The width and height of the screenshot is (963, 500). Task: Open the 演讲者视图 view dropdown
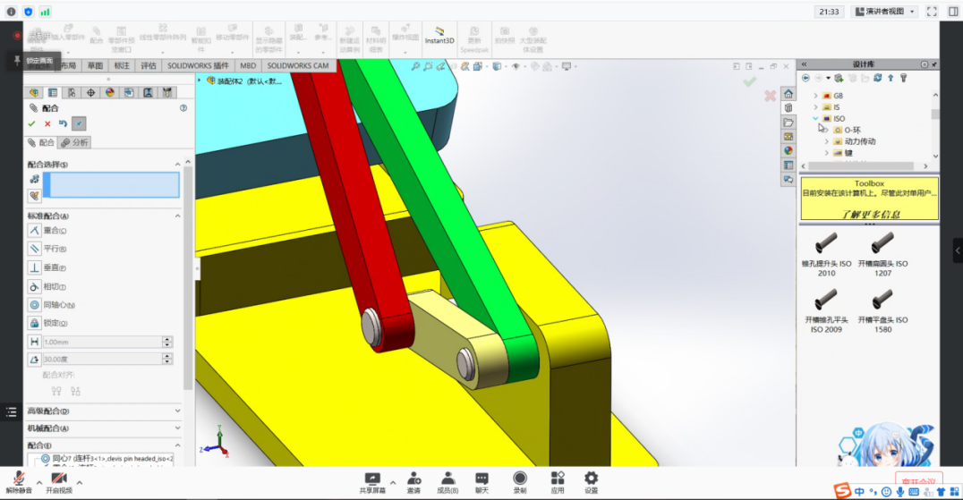click(x=884, y=12)
